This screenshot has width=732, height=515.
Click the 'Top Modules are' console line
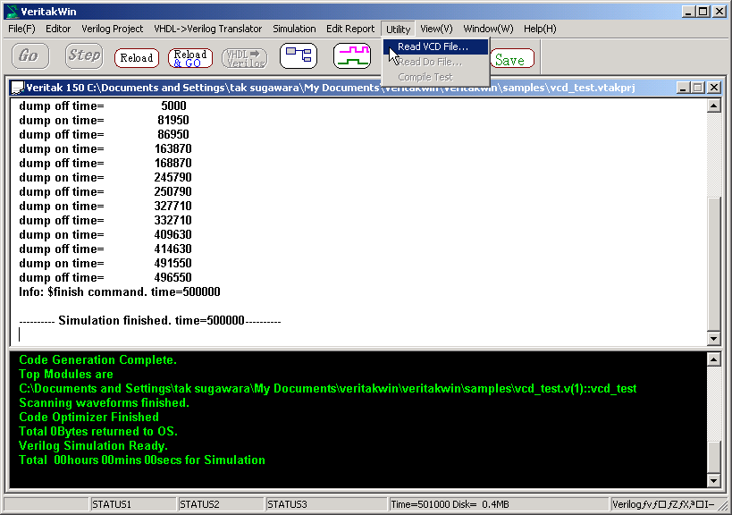click(x=66, y=375)
